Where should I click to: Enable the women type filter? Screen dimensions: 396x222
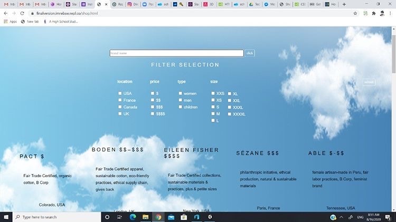point(181,93)
